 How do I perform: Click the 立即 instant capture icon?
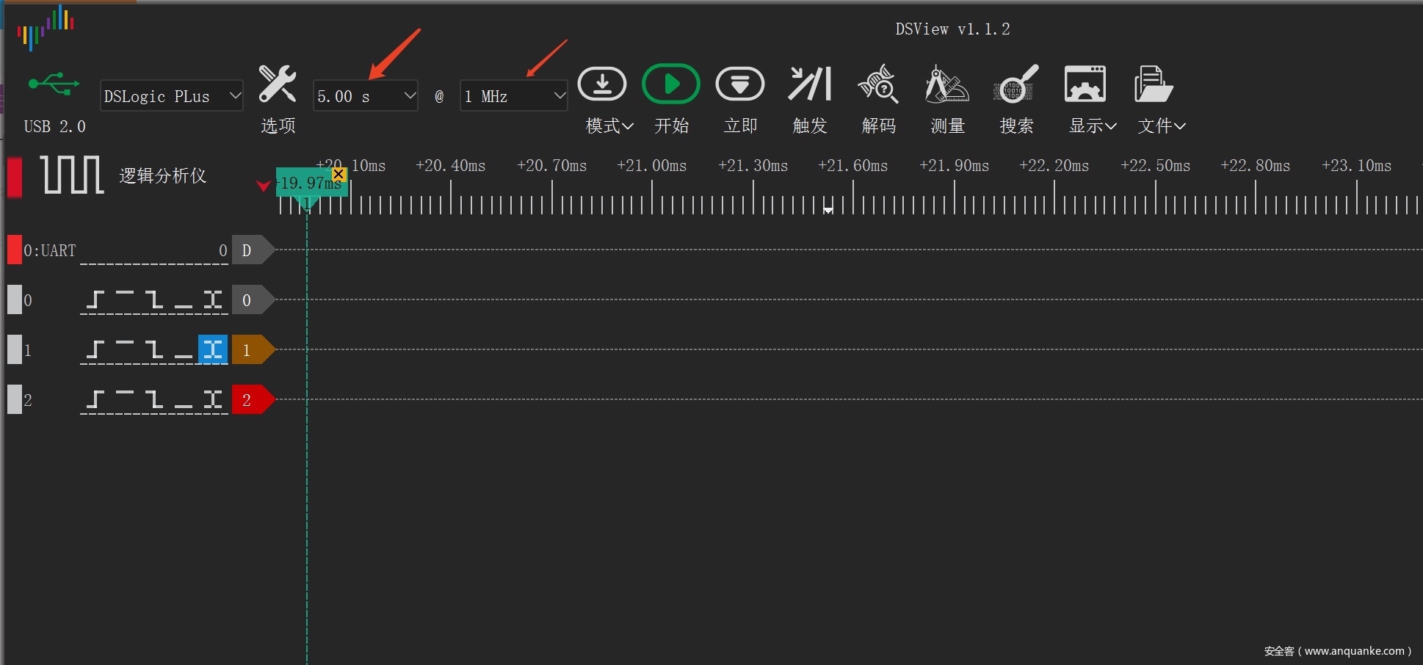739,84
